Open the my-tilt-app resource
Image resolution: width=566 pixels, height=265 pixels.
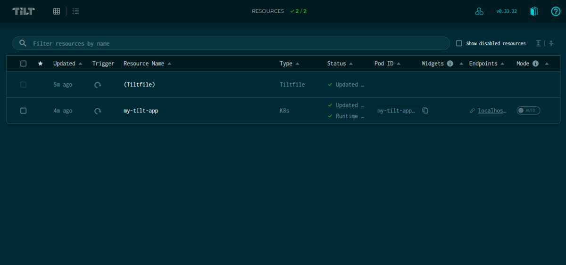(141, 111)
